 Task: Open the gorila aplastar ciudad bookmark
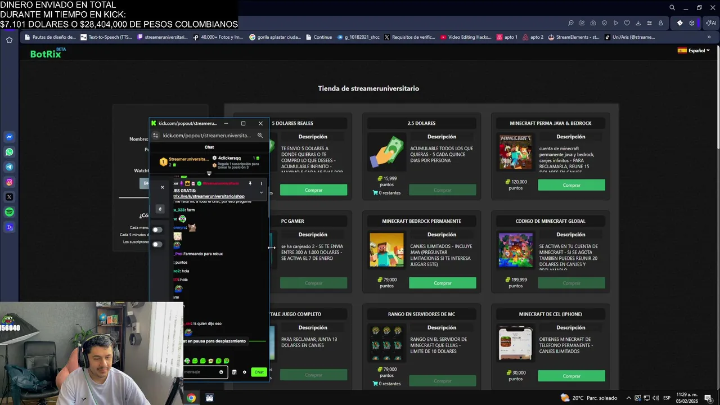click(x=274, y=37)
